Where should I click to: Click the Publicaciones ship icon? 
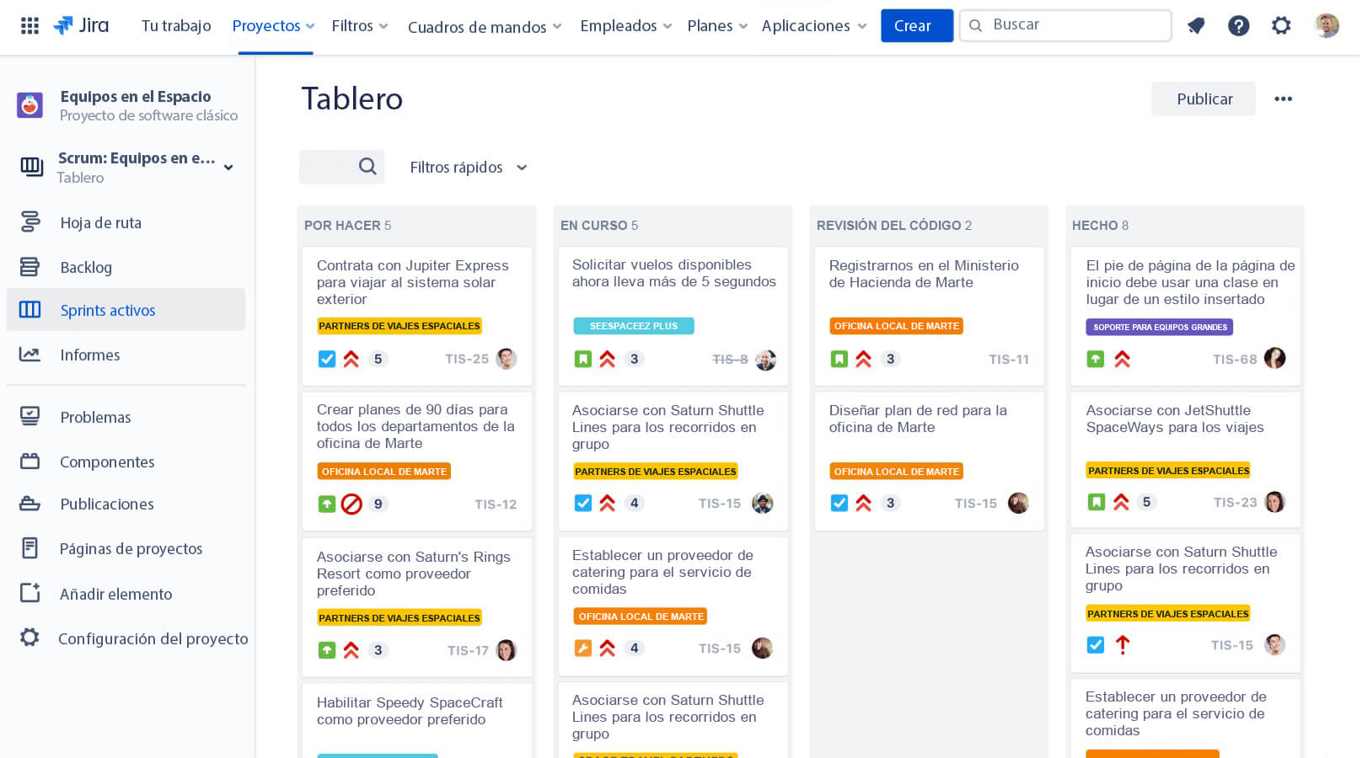29,504
